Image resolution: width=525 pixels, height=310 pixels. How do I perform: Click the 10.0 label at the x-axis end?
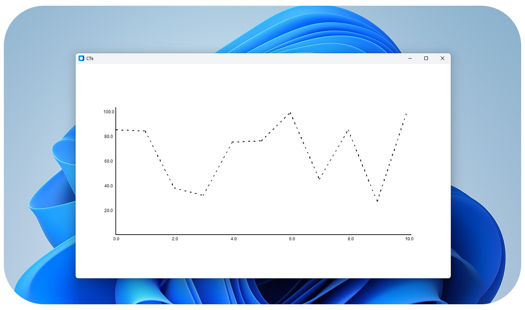pyautogui.click(x=409, y=238)
